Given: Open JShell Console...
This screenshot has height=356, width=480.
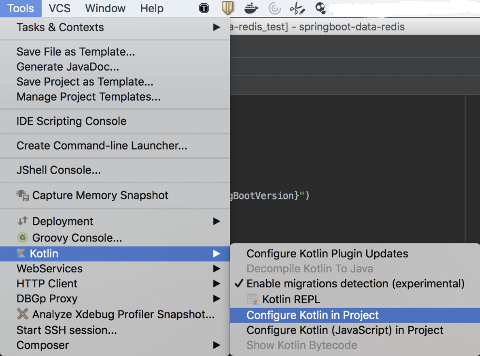Looking at the screenshot, I should tap(115, 170).
